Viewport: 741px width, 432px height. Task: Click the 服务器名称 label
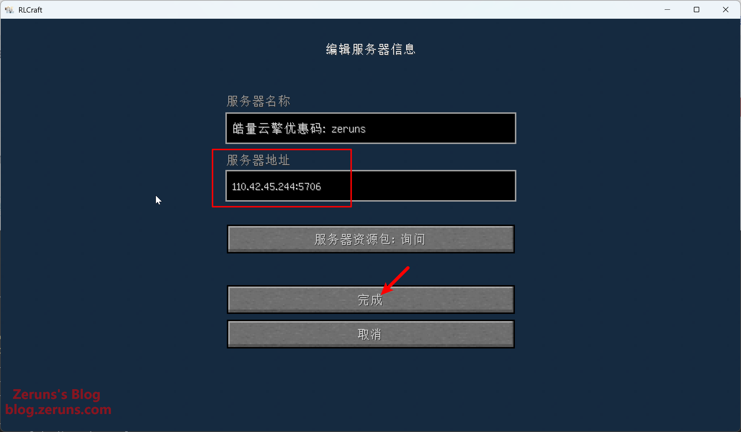pyautogui.click(x=258, y=101)
